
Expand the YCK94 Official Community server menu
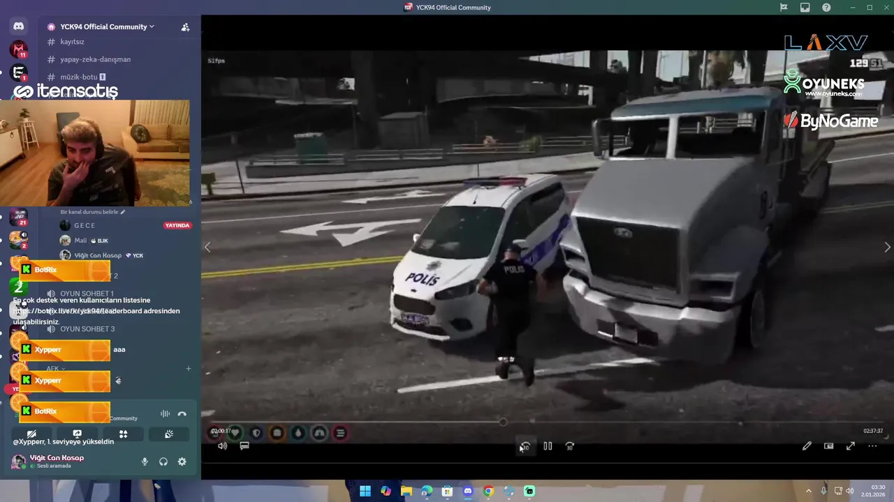[x=107, y=26]
